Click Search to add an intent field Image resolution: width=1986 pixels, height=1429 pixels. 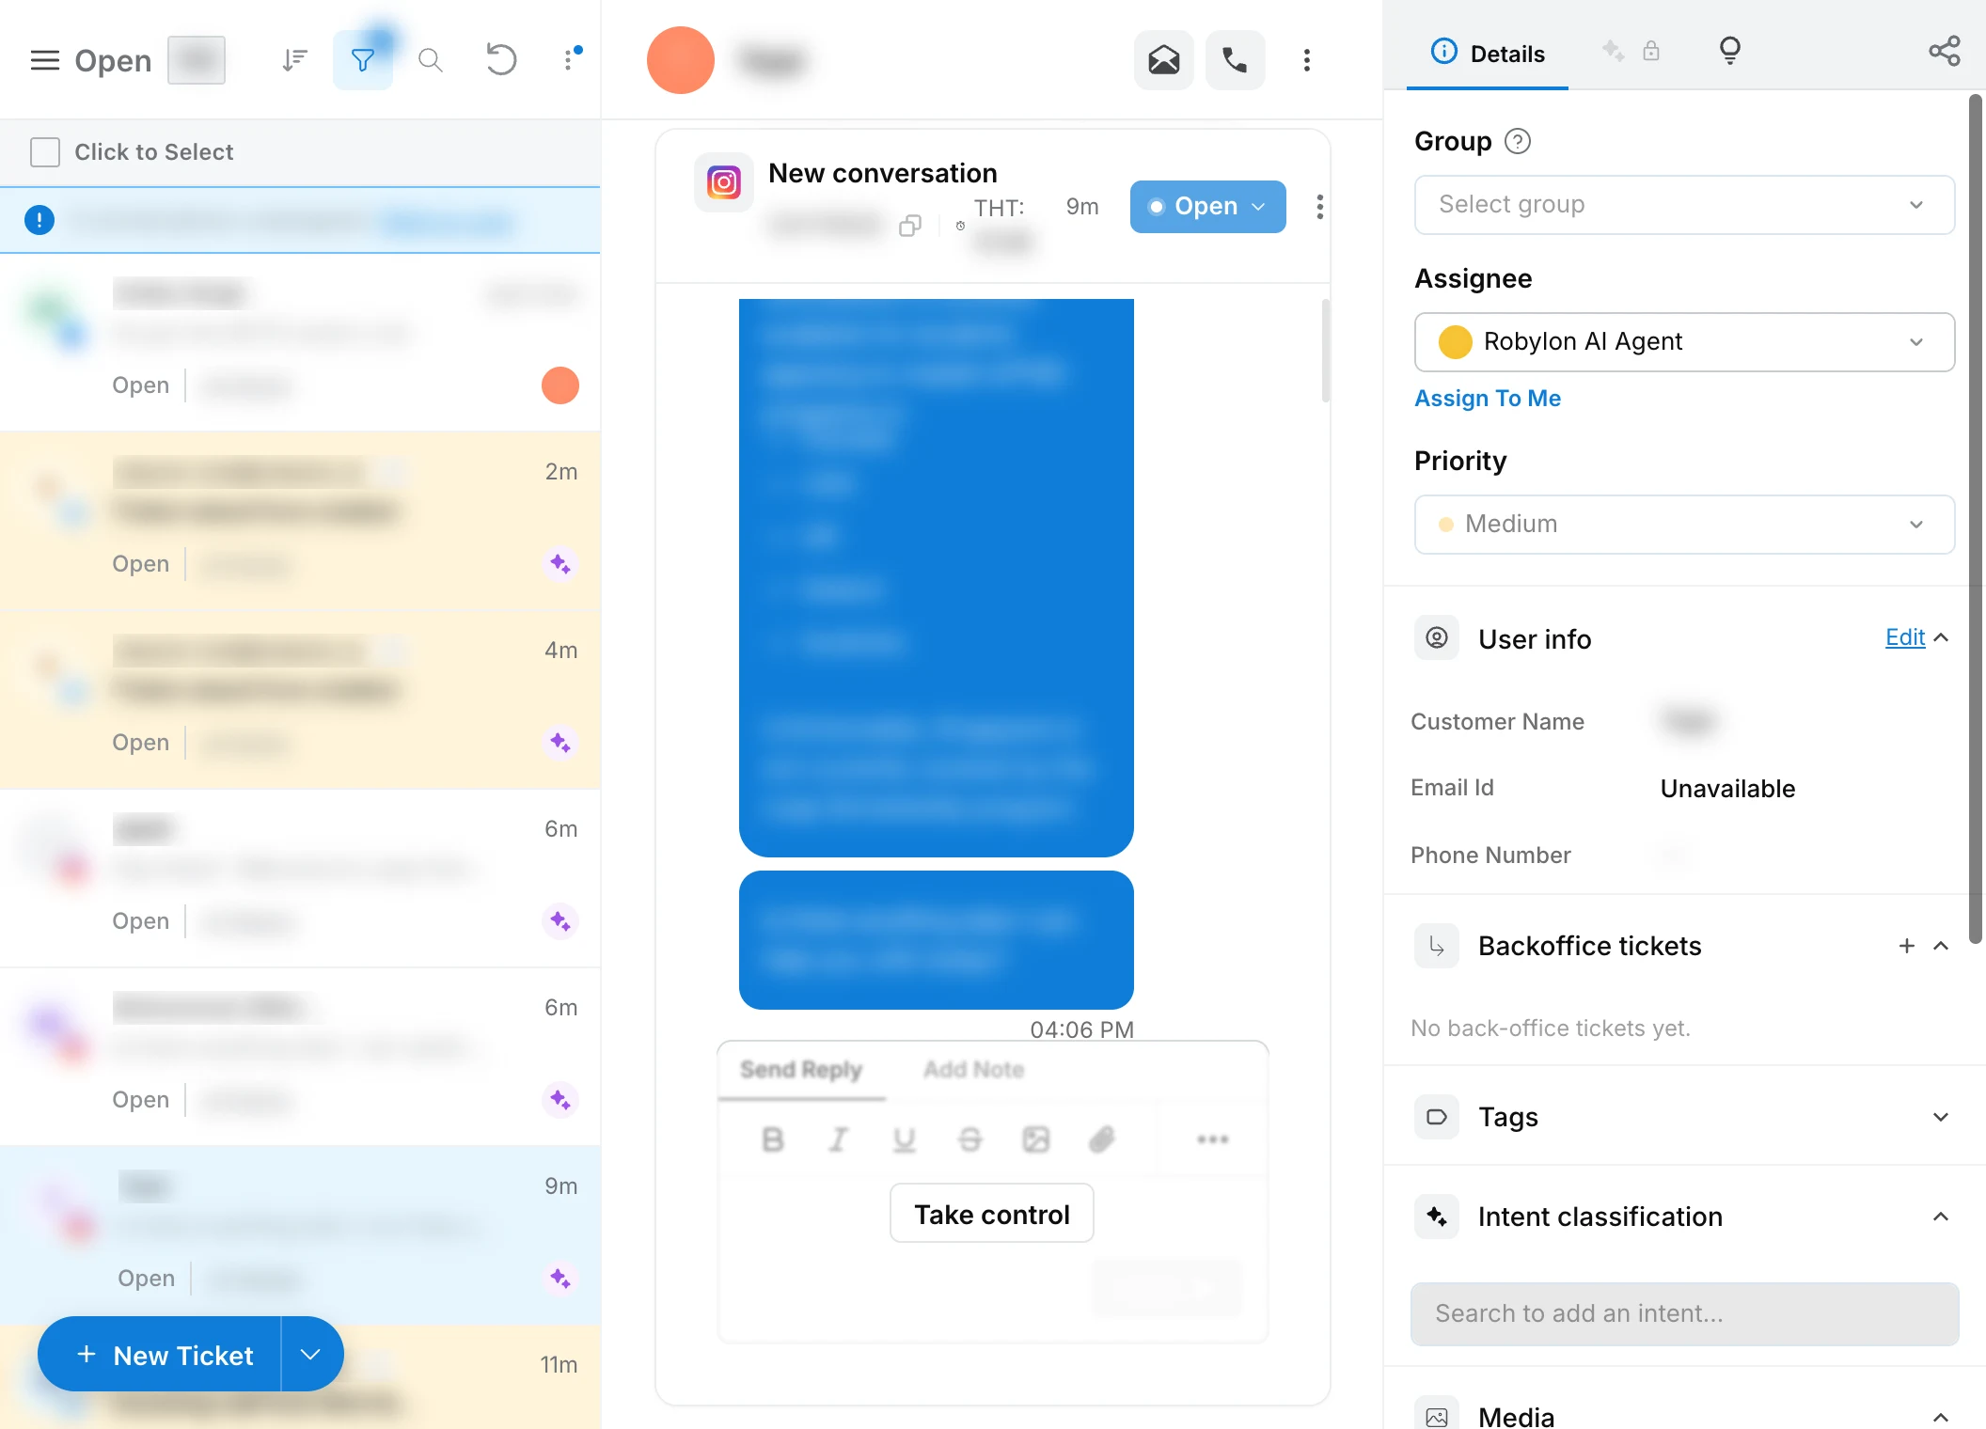pyautogui.click(x=1684, y=1313)
